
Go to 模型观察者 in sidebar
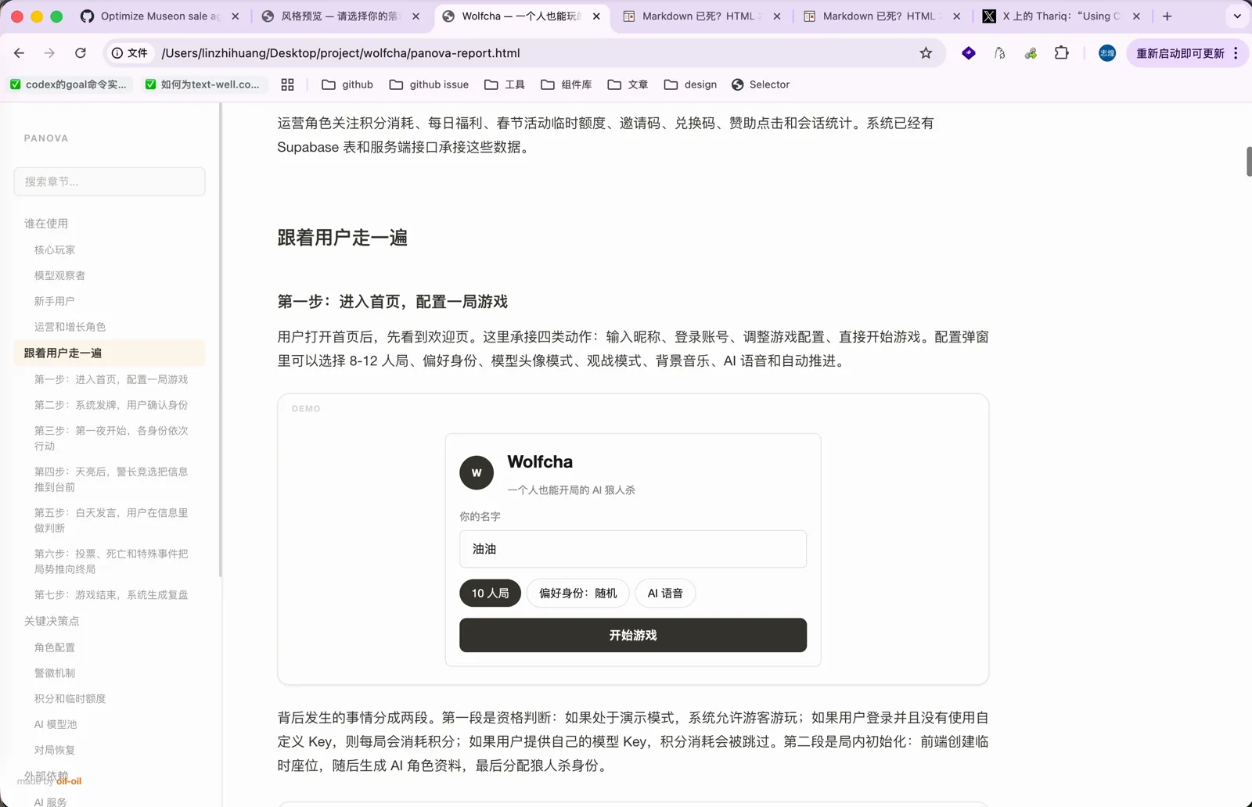pyautogui.click(x=59, y=275)
